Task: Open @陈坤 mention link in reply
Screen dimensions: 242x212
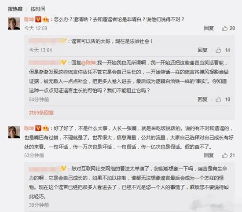Action: pyautogui.click(x=88, y=63)
